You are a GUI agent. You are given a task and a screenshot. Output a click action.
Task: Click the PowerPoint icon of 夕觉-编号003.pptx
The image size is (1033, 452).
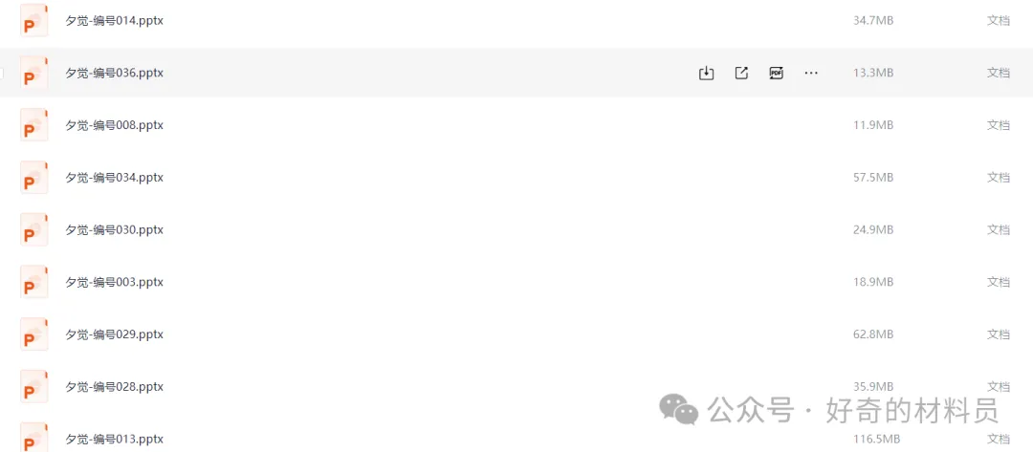(x=34, y=282)
